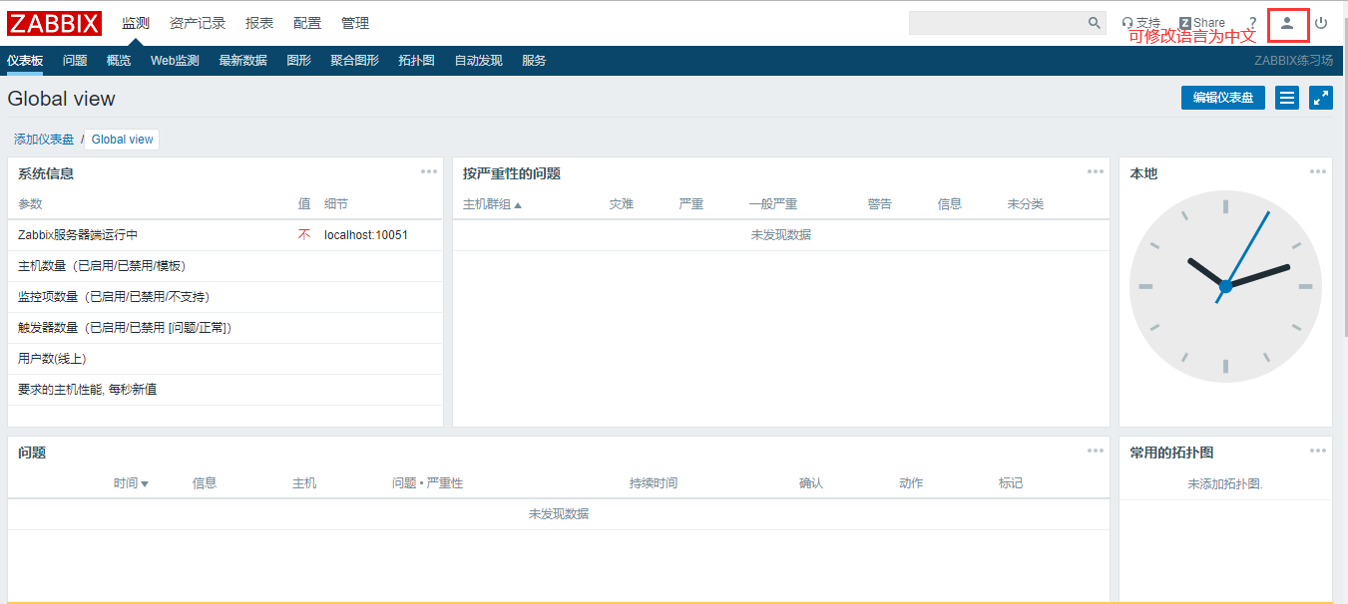The image size is (1348, 604).
Task: Click the 严重 severity column header
Action: click(690, 204)
